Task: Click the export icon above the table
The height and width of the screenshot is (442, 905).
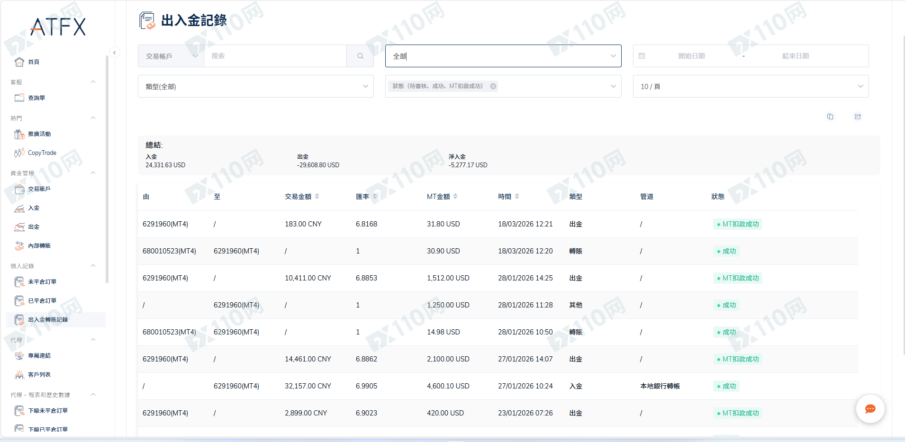Action: coord(858,117)
